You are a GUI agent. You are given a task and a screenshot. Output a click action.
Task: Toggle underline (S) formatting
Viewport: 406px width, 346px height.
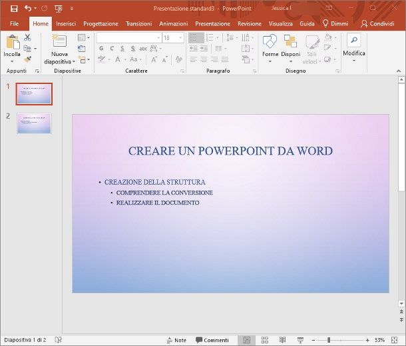tap(122, 49)
